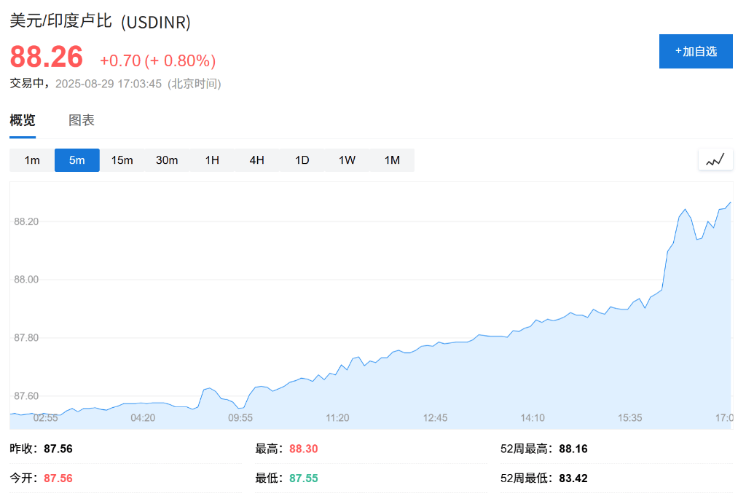Click the 美元/印度卢比 (USDINR) title

98,23
